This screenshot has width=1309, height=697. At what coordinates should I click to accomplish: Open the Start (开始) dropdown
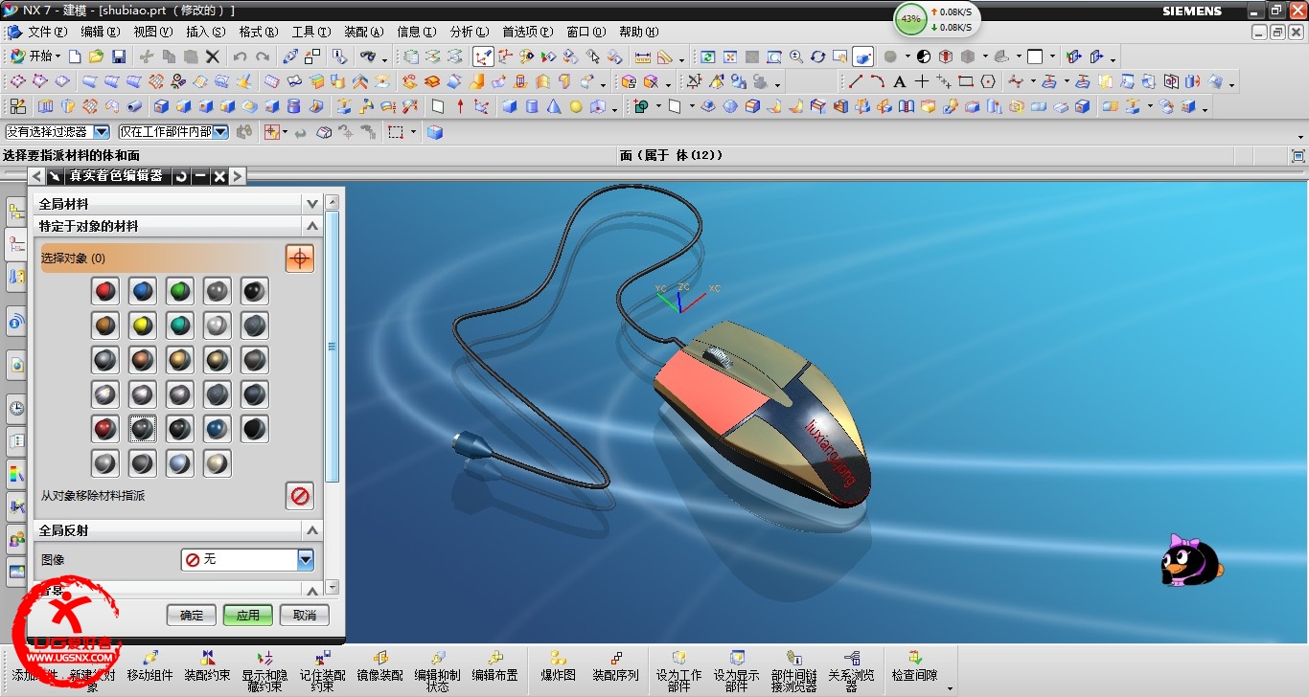tap(34, 56)
